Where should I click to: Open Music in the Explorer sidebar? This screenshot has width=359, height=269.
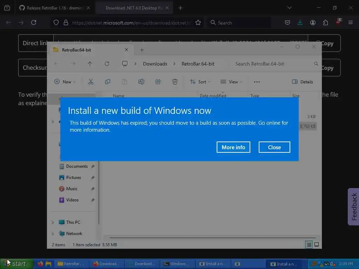72,189
